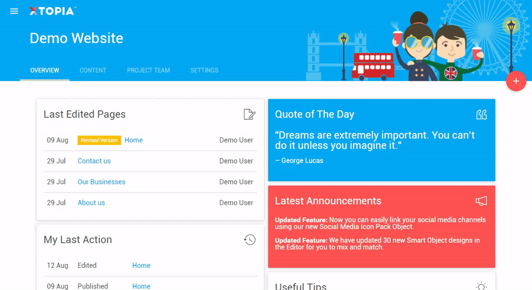
Task: Open Home link in the Published action row
Action: point(141,286)
